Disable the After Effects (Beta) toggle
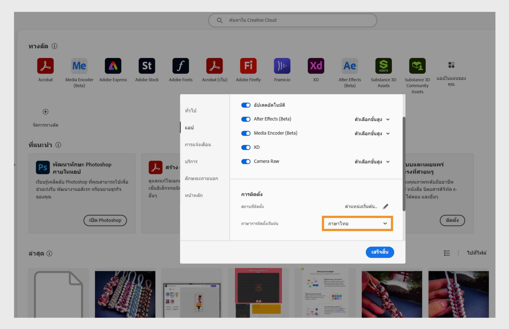 click(x=246, y=119)
